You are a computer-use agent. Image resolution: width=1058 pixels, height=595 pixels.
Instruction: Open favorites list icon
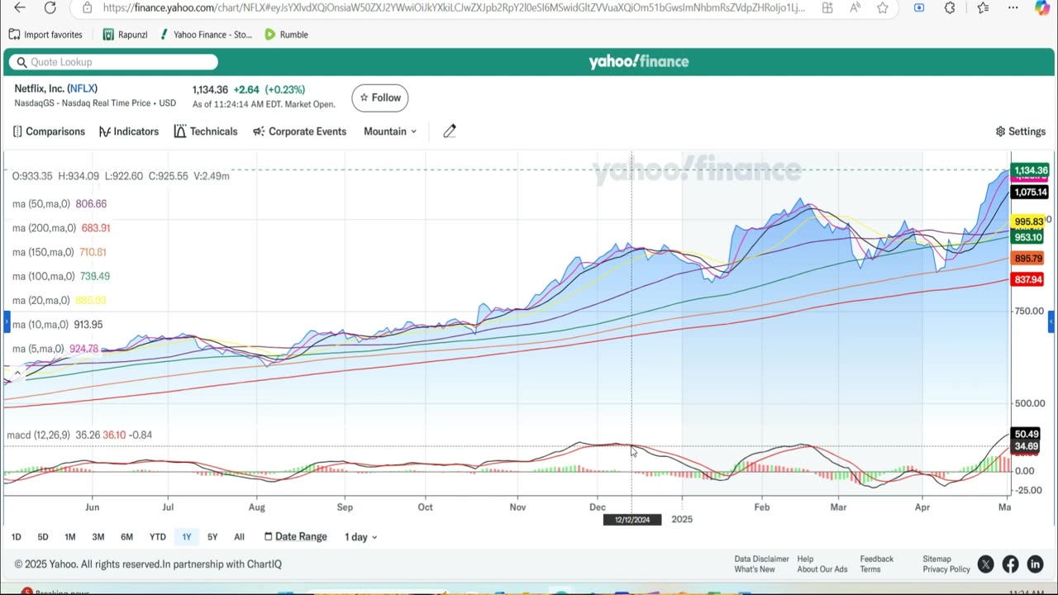point(983,7)
